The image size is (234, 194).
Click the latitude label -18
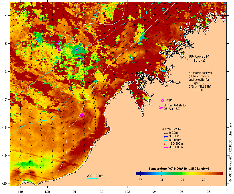[x=4, y=128]
